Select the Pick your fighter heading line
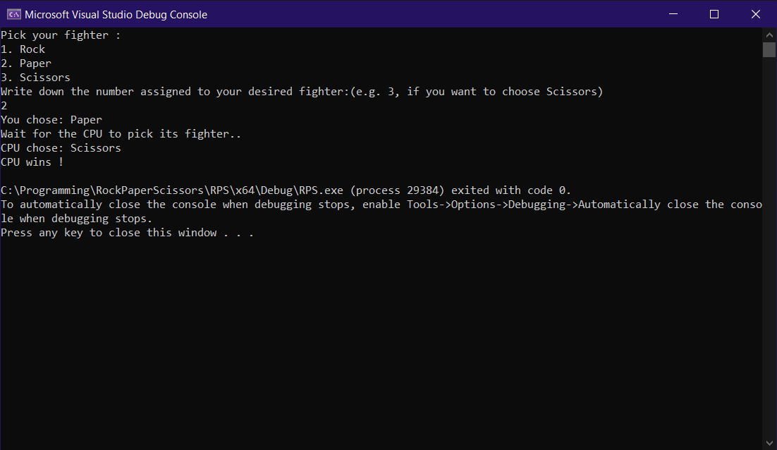 [60, 35]
